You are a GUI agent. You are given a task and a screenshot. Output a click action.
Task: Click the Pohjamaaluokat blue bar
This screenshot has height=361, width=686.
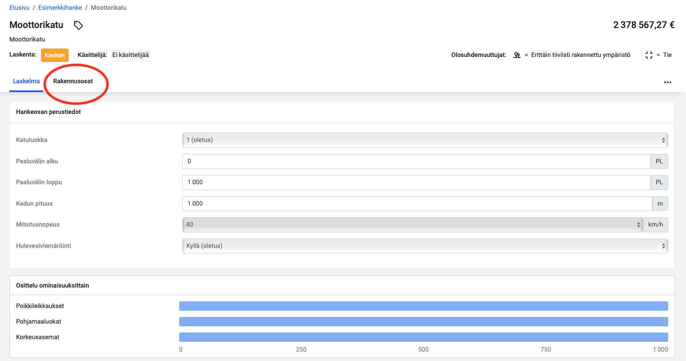(x=423, y=321)
